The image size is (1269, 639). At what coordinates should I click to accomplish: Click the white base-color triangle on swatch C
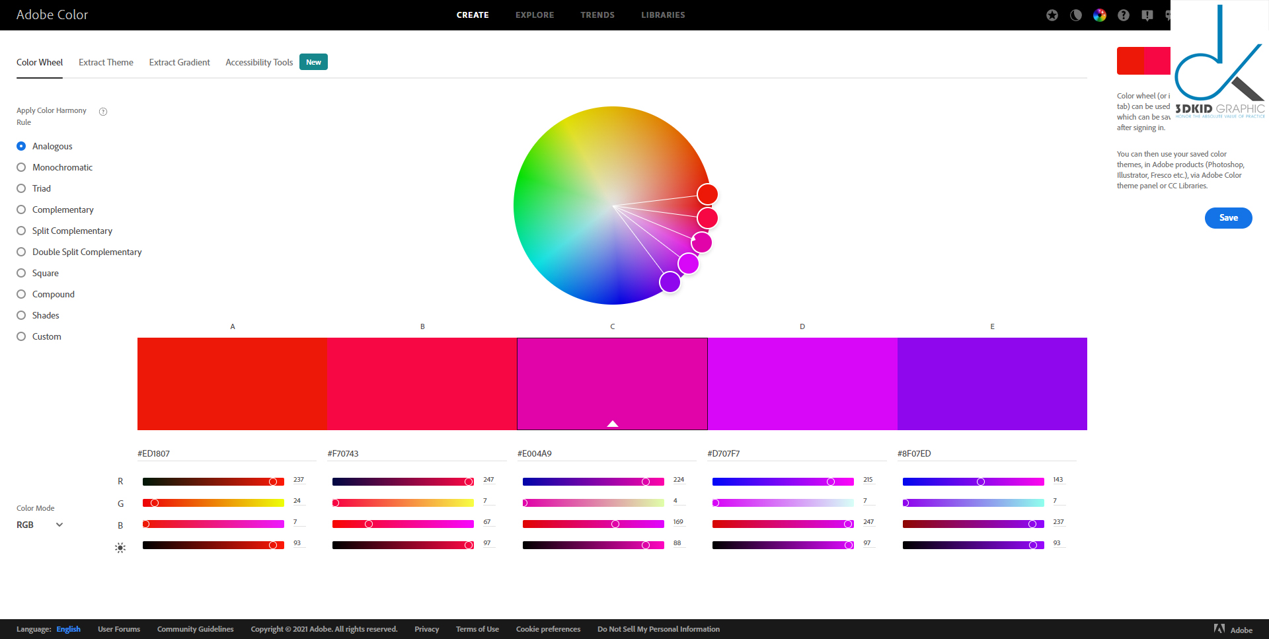[613, 424]
